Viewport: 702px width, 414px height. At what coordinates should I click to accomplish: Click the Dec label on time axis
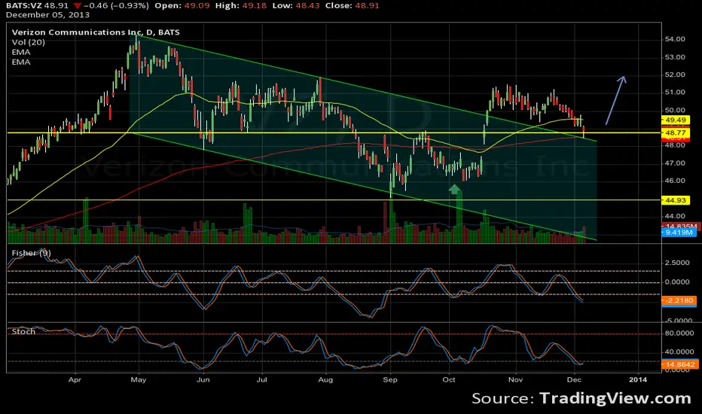[x=574, y=379]
